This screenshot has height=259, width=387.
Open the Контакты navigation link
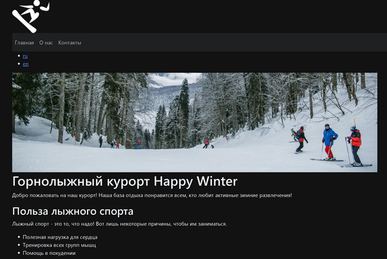[x=70, y=43]
